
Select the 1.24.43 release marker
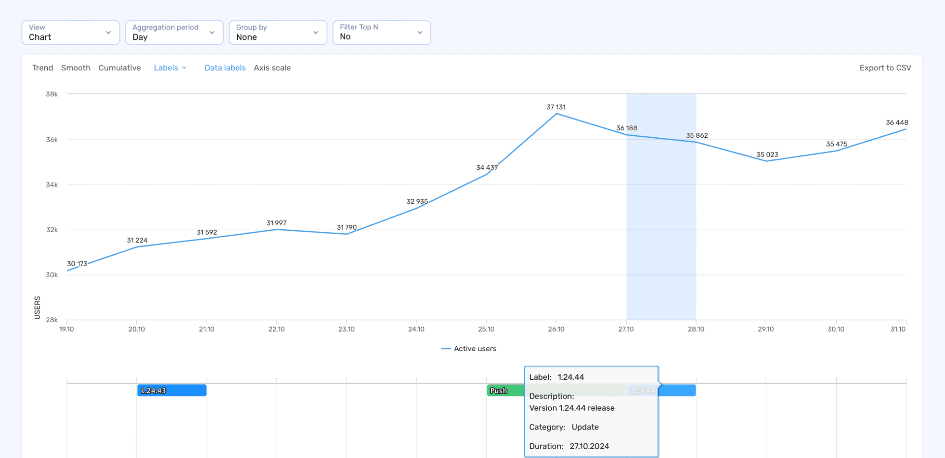(171, 390)
